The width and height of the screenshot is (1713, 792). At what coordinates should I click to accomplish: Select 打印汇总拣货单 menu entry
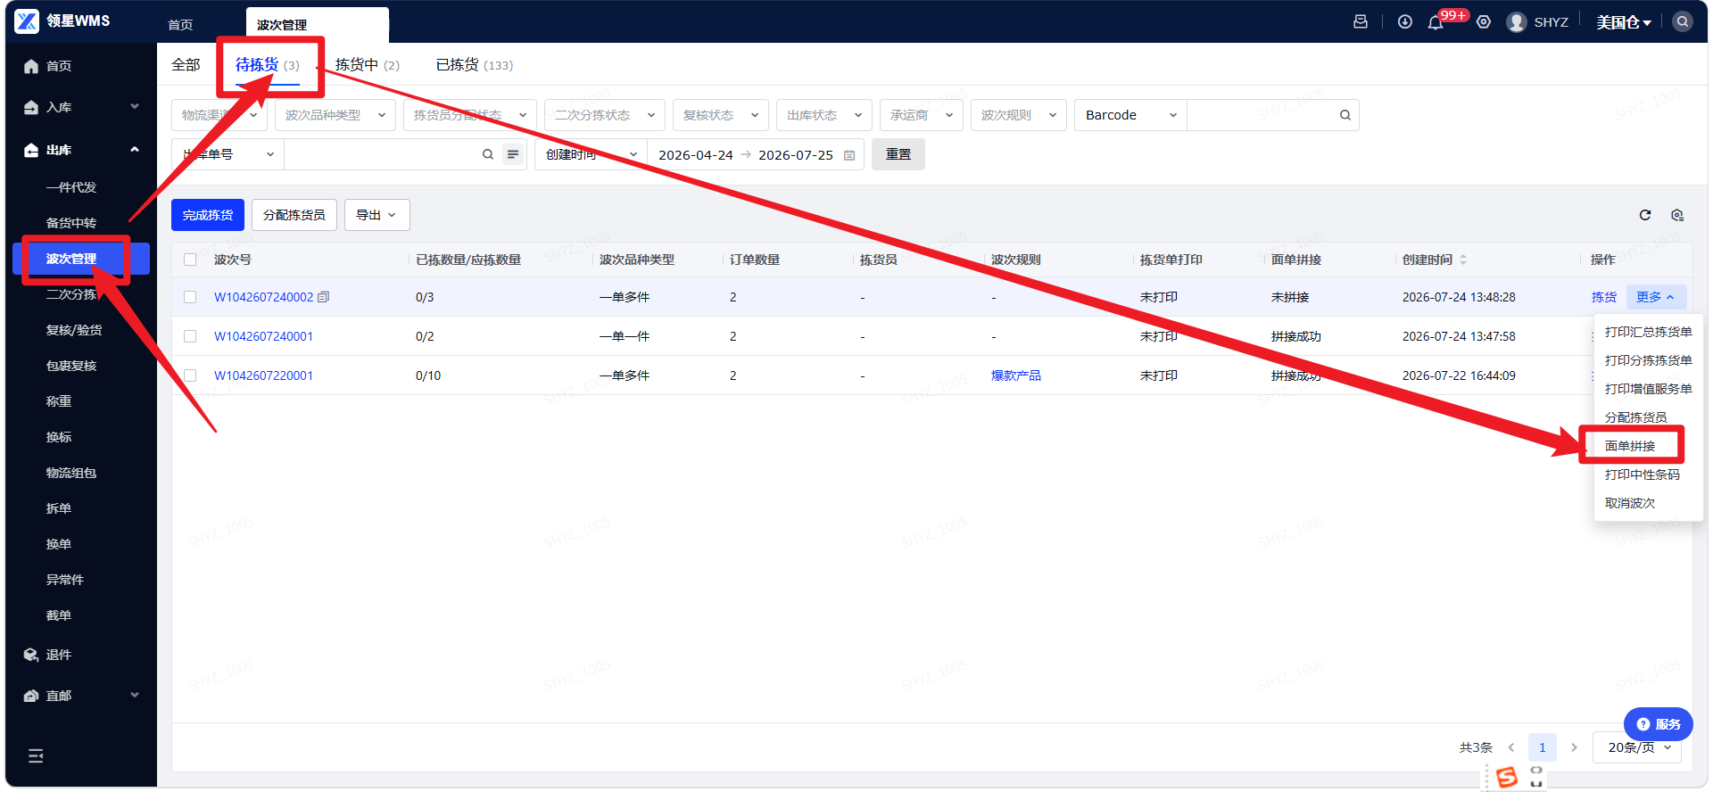(1649, 332)
